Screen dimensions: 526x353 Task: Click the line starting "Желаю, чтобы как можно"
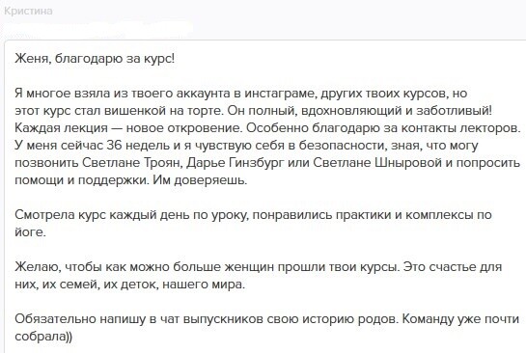pyautogui.click(x=259, y=267)
